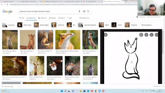Go to previous image in preview
165x93 pixels.
coord(152,35)
